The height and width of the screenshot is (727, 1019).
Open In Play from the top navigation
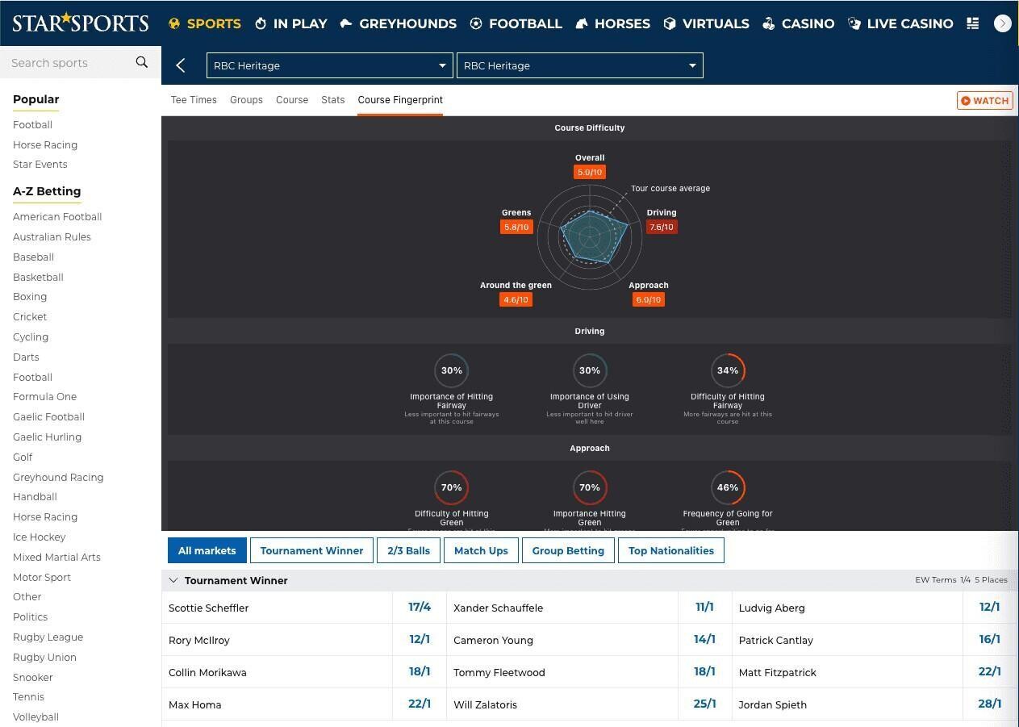point(291,23)
